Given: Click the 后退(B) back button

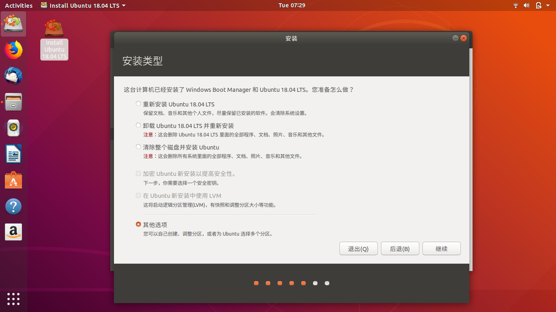Looking at the screenshot, I should [400, 249].
